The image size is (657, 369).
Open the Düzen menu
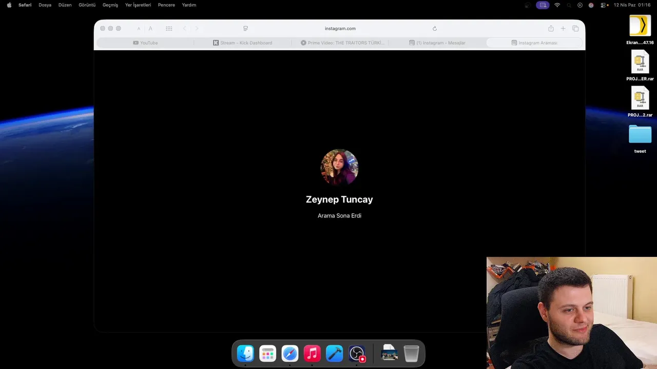tap(65, 5)
